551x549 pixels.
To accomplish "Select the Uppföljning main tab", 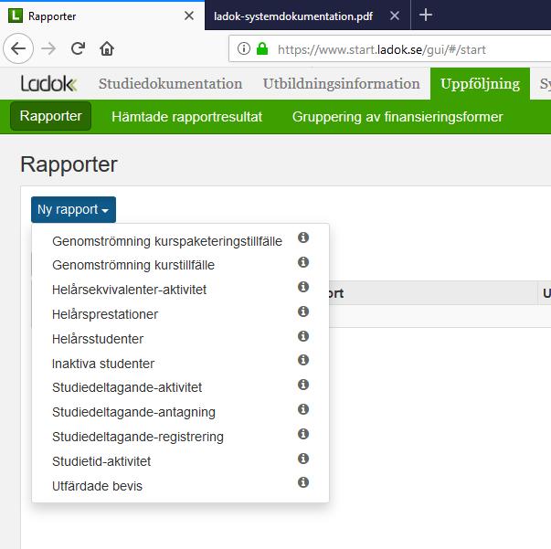I will tap(480, 84).
